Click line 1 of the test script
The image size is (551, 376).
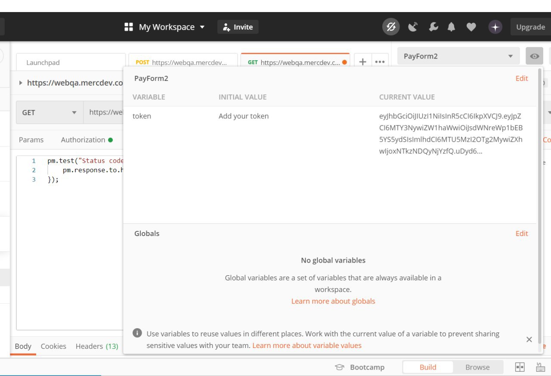(x=86, y=161)
